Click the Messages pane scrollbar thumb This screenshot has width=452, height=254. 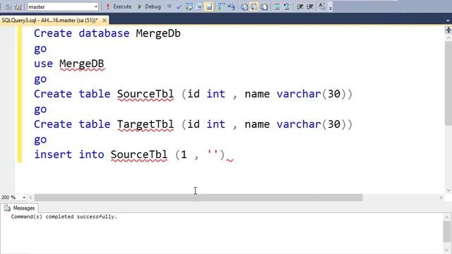coord(446,232)
